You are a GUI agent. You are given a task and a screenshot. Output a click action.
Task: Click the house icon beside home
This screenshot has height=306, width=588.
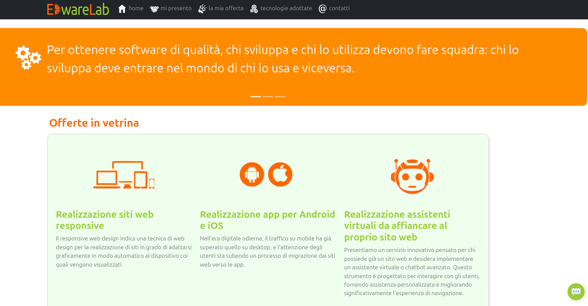(122, 9)
